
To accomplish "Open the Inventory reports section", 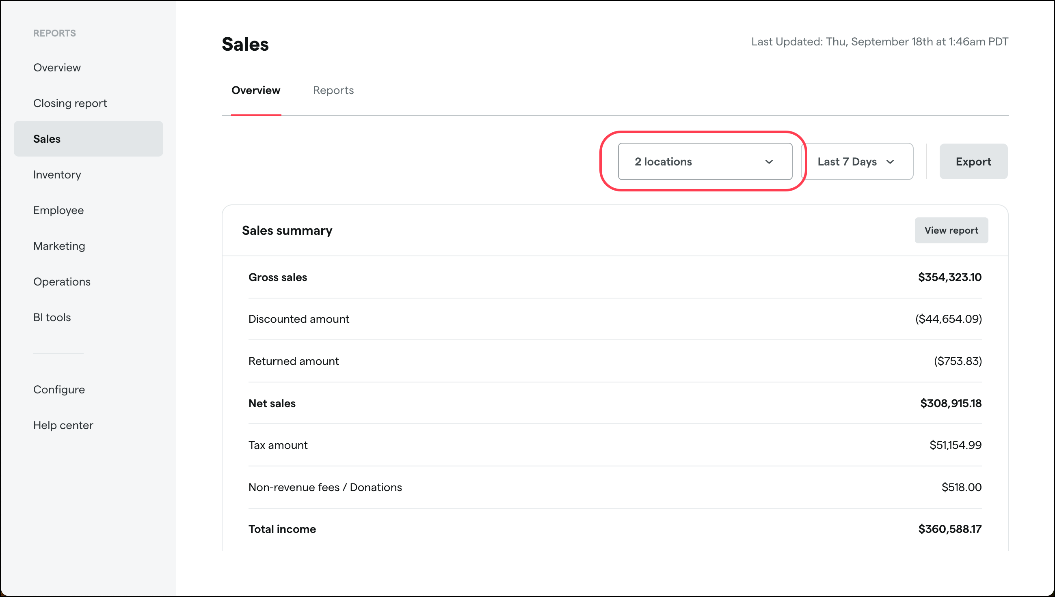I will pos(57,174).
